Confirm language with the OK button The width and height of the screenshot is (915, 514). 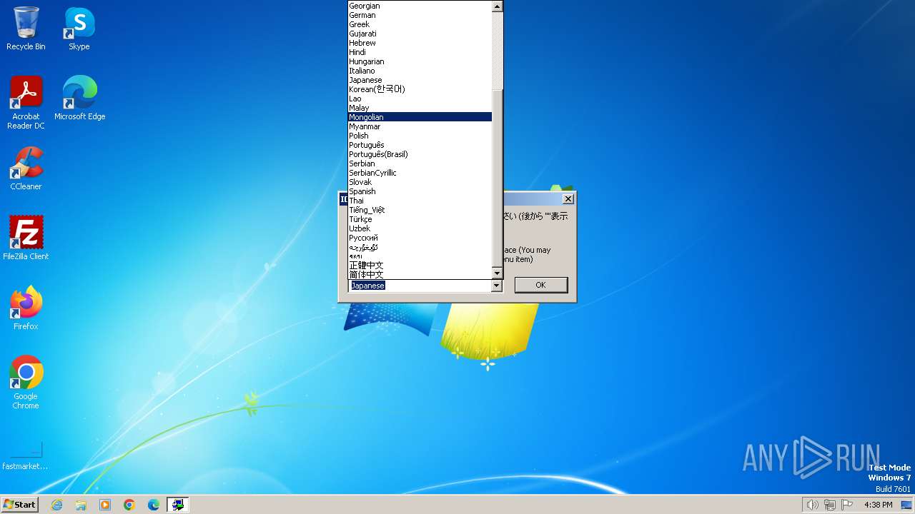pos(540,285)
